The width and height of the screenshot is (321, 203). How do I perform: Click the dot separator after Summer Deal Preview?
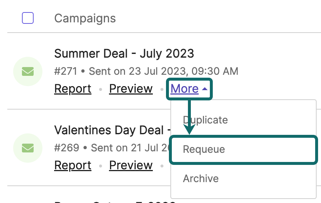click(x=162, y=89)
